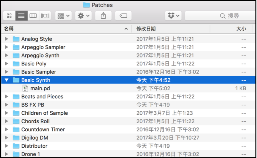Switch to cover flow view

pyautogui.click(x=45, y=16)
